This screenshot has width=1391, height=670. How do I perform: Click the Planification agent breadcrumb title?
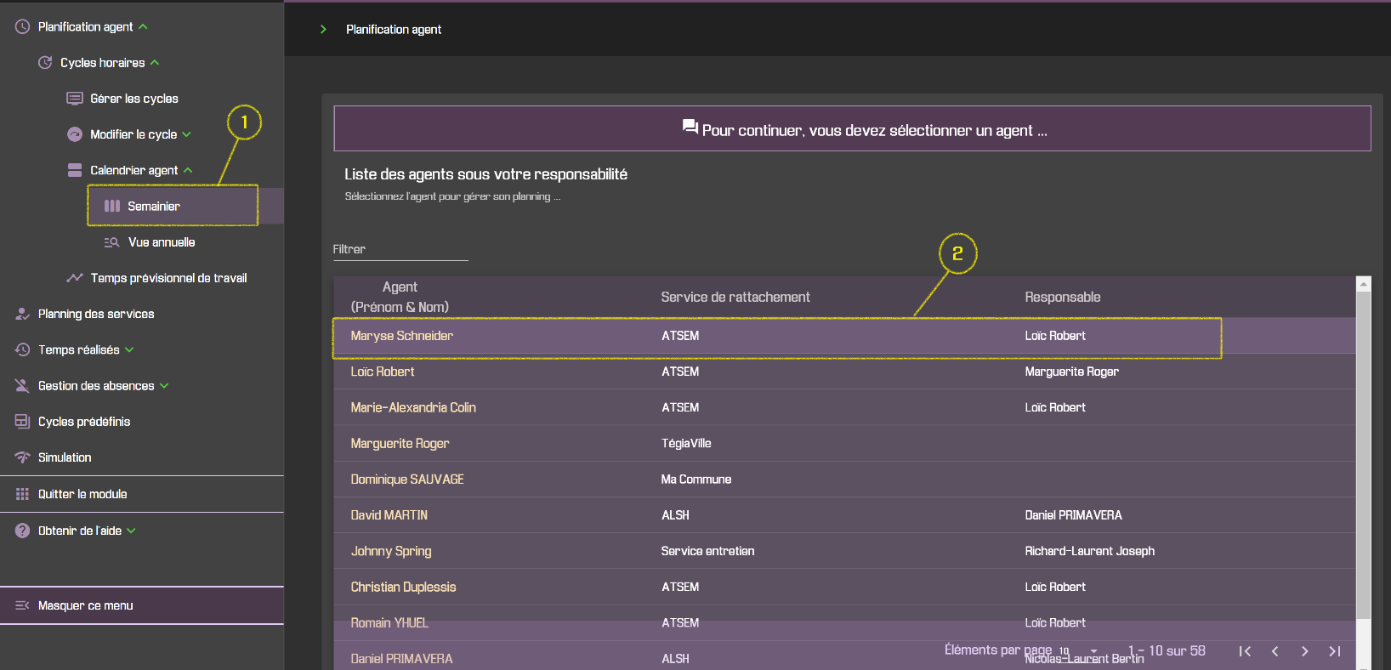click(x=394, y=29)
